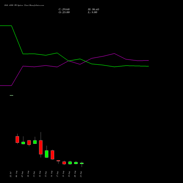Click the 10 Aug date axis label
183x183 pixels.
(28, 174)
